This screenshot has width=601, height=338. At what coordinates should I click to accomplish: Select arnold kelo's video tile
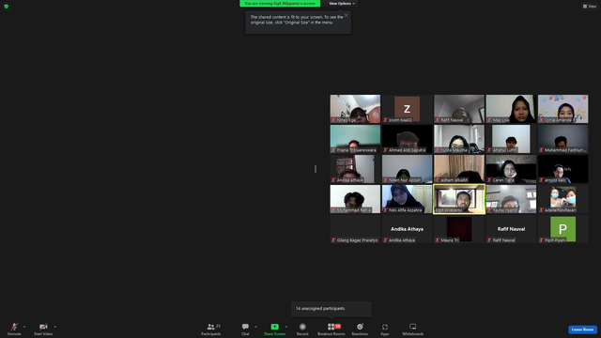[x=562, y=169]
